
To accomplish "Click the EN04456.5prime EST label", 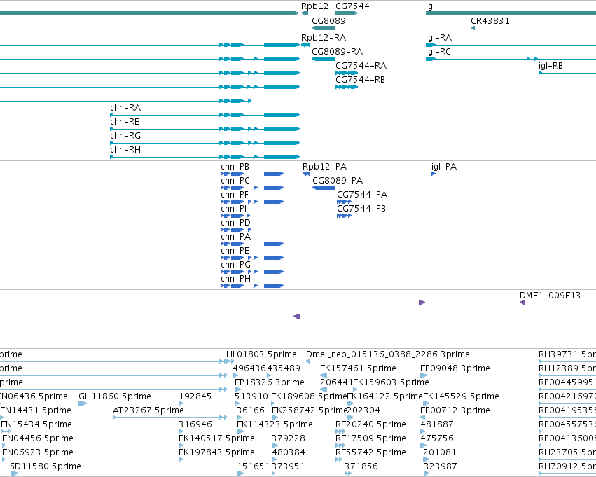I will coord(38,438).
